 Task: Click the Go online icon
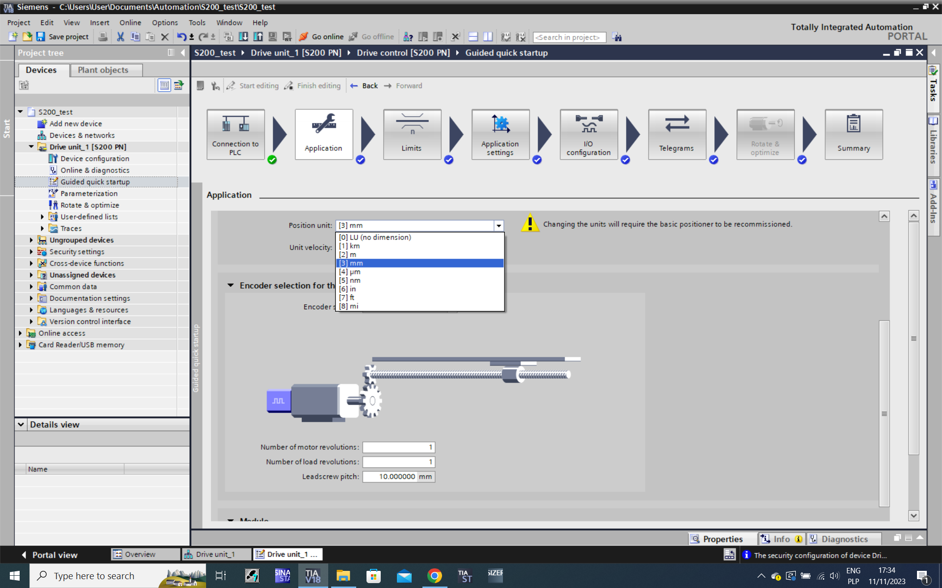[304, 37]
